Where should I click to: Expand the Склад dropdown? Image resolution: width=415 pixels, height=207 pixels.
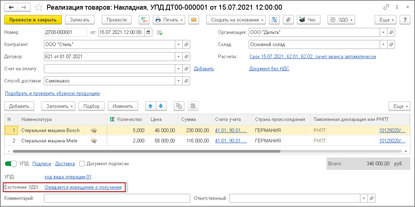(384, 45)
